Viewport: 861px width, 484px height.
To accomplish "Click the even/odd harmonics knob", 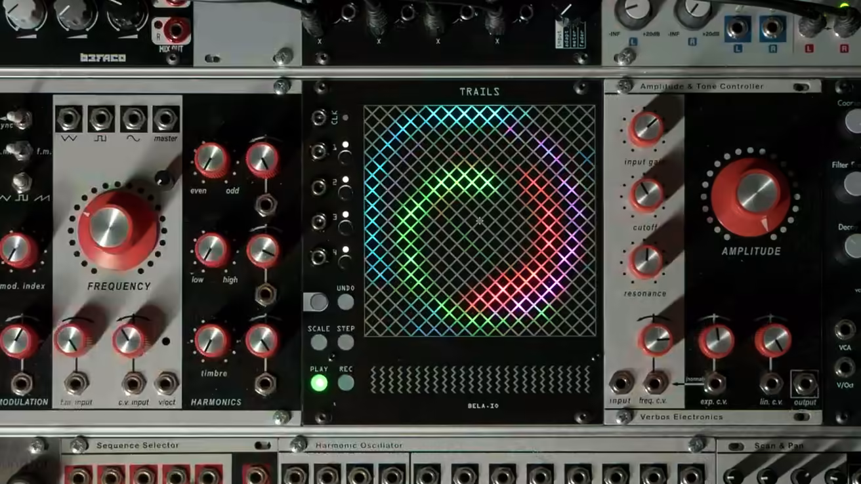I will click(x=211, y=161).
